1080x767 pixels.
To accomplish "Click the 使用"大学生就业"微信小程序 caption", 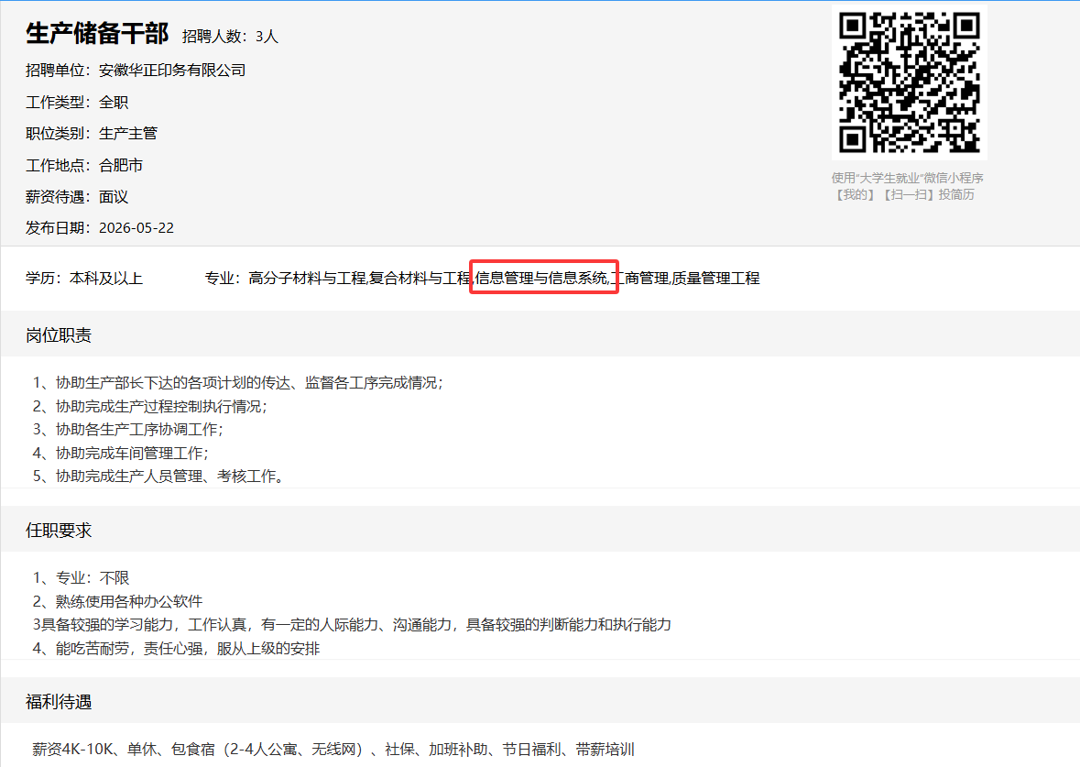I will [x=907, y=178].
